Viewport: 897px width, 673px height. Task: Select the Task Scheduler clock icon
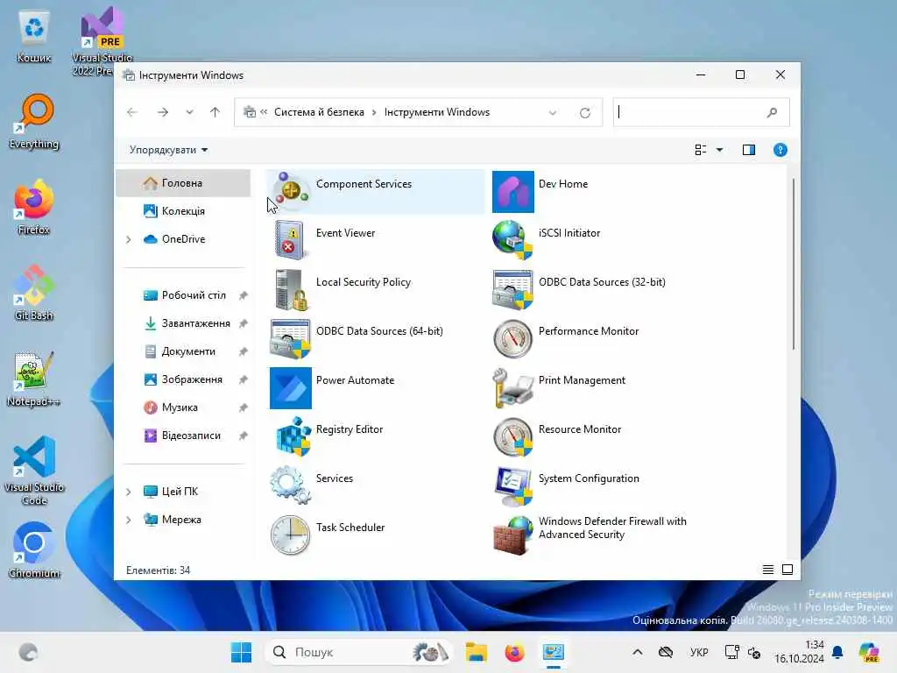pyautogui.click(x=290, y=535)
